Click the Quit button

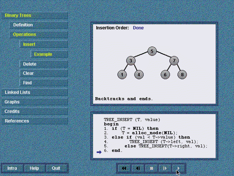click(56, 168)
